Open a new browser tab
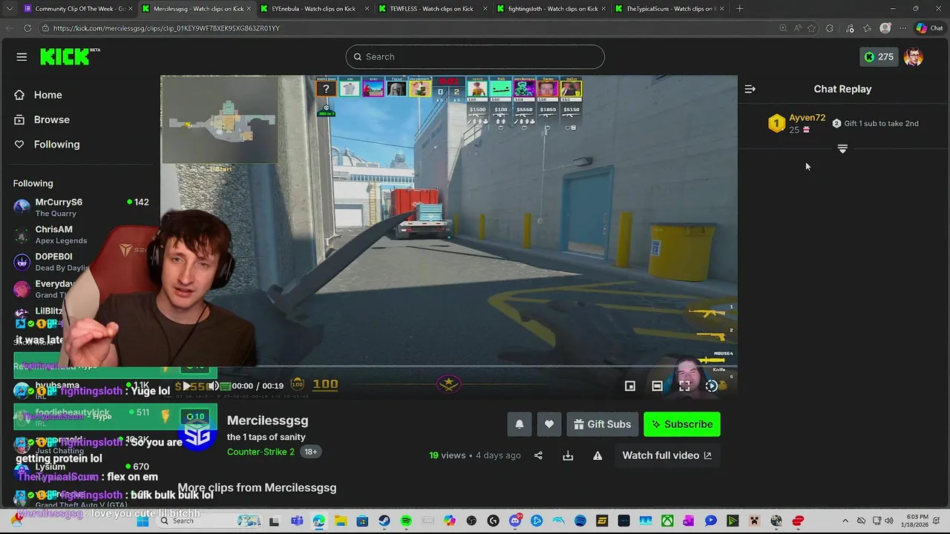This screenshot has height=534, width=950. click(739, 9)
